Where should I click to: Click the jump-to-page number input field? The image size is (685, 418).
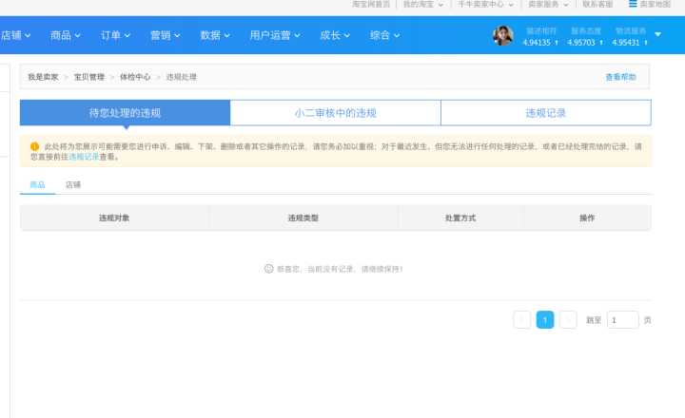point(623,320)
